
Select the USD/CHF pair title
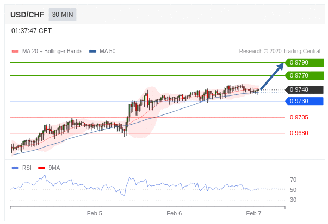pos(27,15)
